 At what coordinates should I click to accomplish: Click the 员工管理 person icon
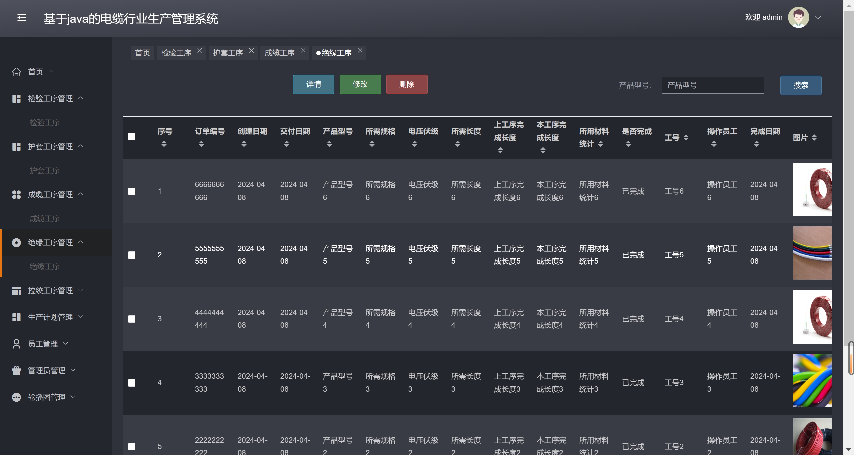coord(16,344)
